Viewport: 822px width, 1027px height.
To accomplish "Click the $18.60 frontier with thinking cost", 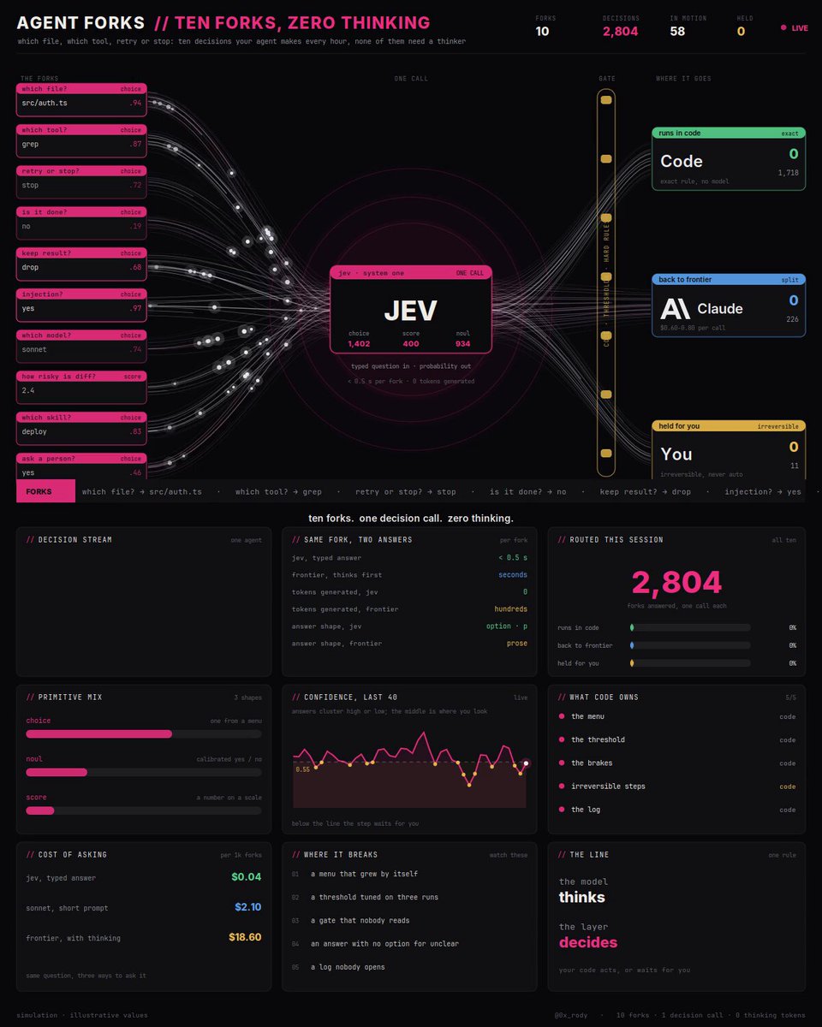I will 245,937.
